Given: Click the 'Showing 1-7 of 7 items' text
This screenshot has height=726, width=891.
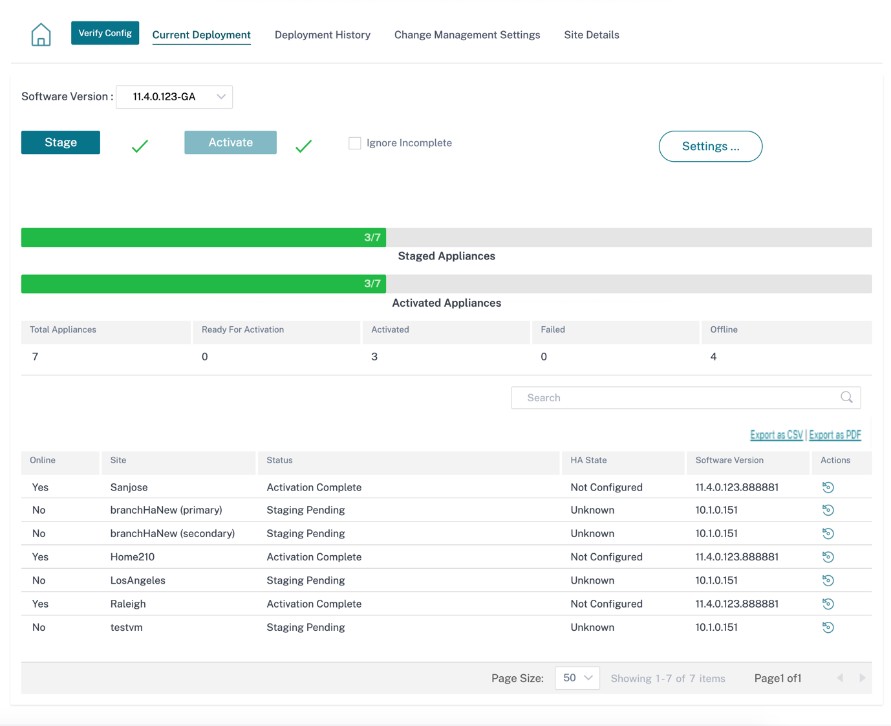Looking at the screenshot, I should coord(668,678).
